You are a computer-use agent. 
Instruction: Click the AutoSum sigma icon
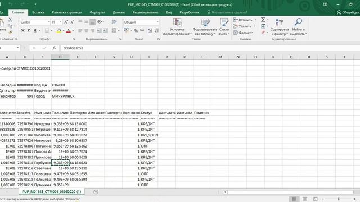tap(263, 20)
